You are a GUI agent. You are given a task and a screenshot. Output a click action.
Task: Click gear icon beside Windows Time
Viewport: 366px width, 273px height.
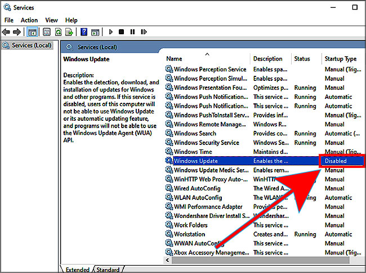(169, 152)
